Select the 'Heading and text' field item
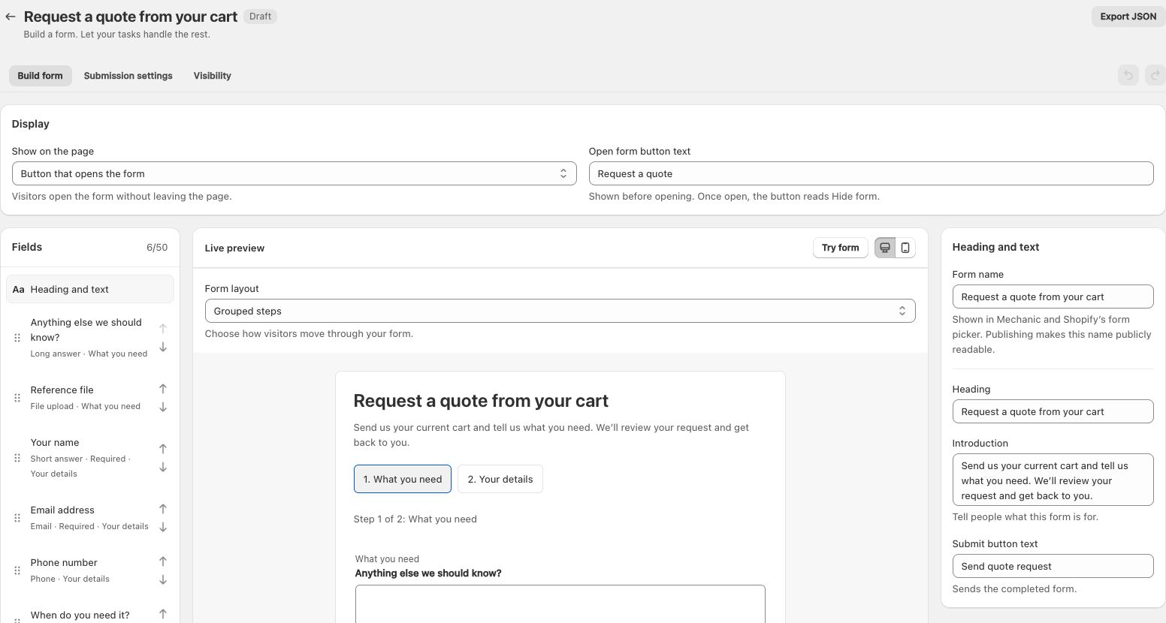This screenshot has width=1166, height=623. tap(90, 289)
